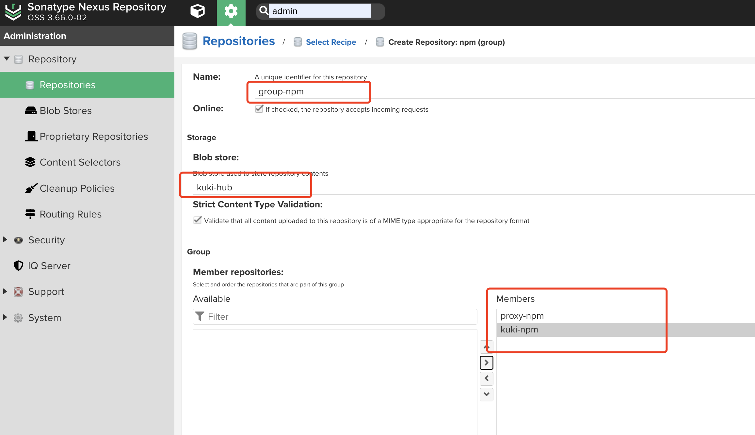Click the Security sidebar icon
Image resolution: width=755 pixels, height=435 pixels.
point(18,240)
